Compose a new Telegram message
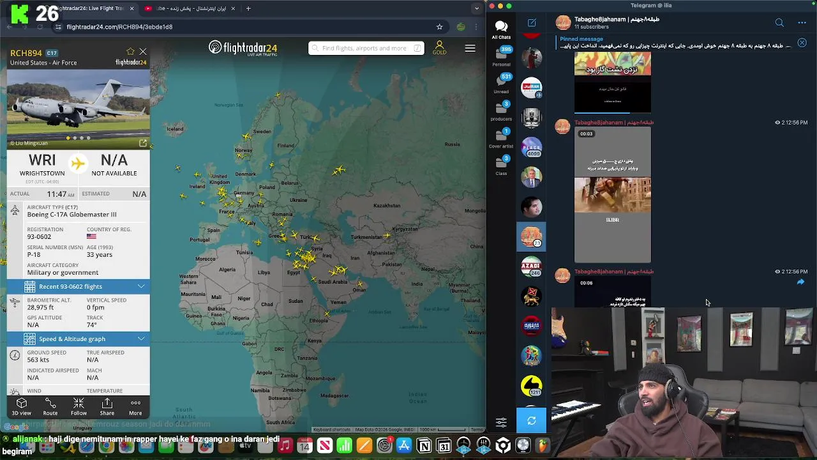 coord(532,23)
